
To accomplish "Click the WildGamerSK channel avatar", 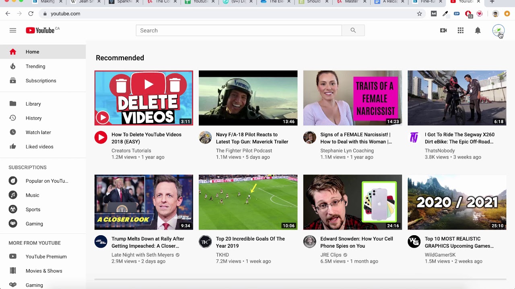I will pos(414,242).
